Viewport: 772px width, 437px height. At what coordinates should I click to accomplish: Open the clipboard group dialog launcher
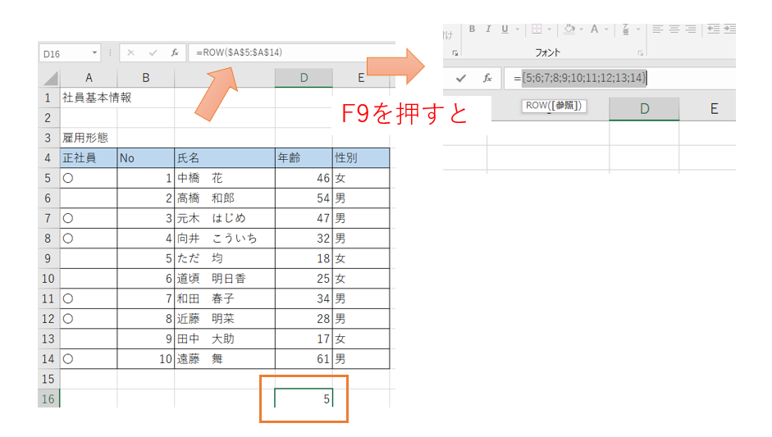[x=455, y=52]
